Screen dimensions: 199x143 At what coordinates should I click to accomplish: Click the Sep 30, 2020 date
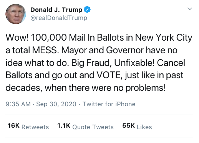click(56, 104)
